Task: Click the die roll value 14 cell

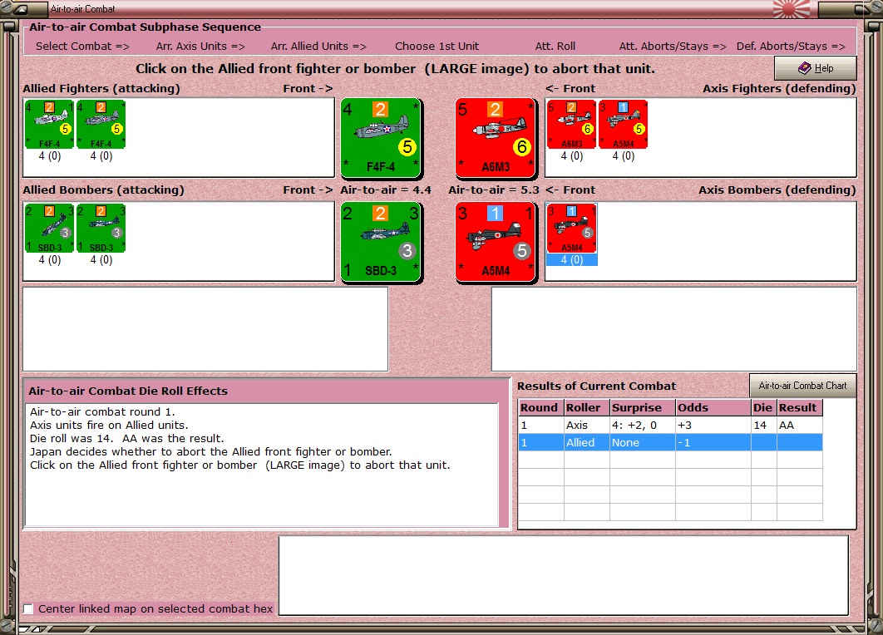Action: click(763, 425)
